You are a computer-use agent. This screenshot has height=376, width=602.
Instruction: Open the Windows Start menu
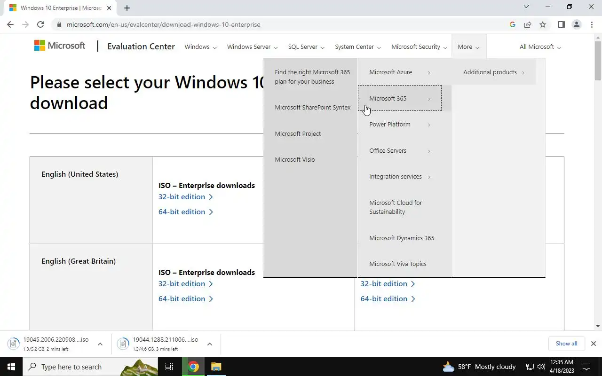pyautogui.click(x=11, y=367)
